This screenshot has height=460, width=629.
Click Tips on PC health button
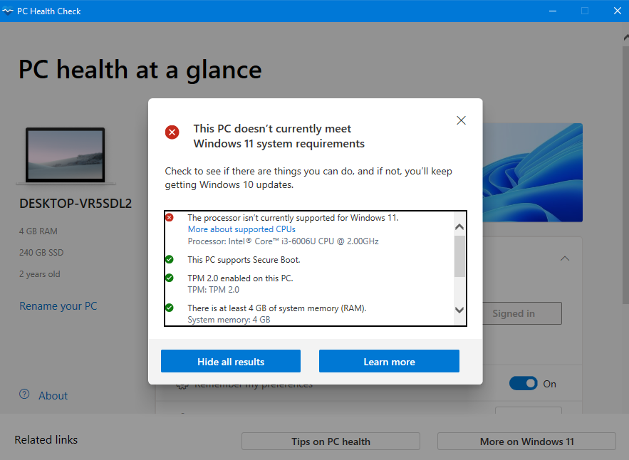(x=331, y=441)
